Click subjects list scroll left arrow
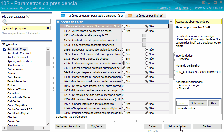This screenshot has height=132, width=224. [4, 128]
